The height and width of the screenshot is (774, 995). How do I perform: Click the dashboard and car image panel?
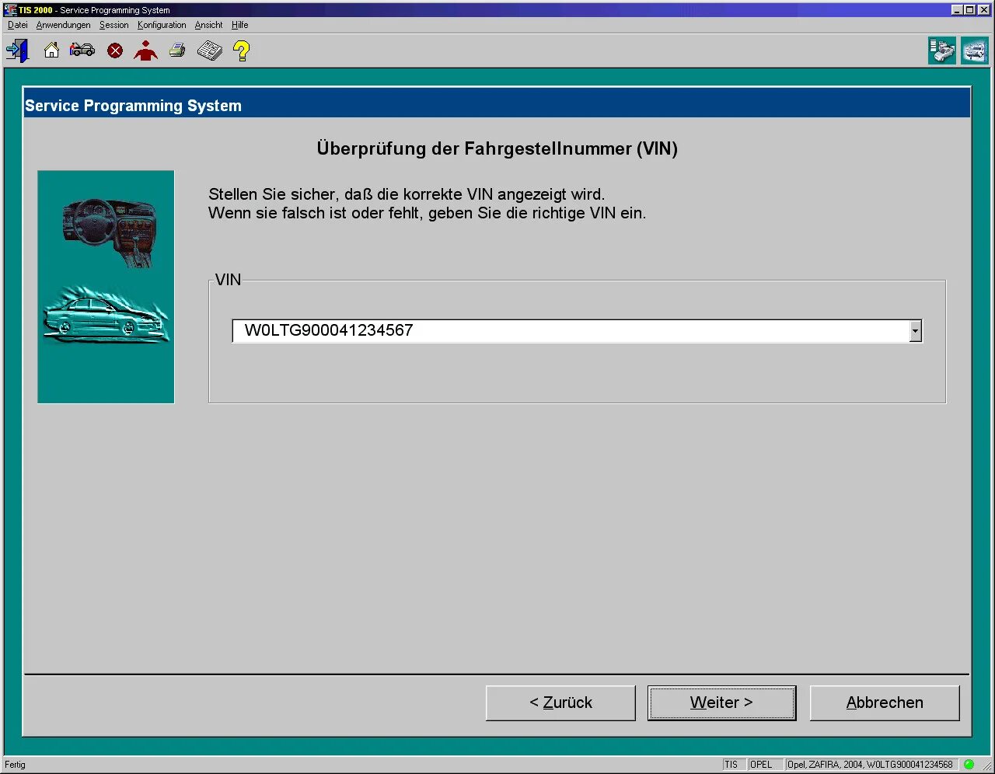106,287
